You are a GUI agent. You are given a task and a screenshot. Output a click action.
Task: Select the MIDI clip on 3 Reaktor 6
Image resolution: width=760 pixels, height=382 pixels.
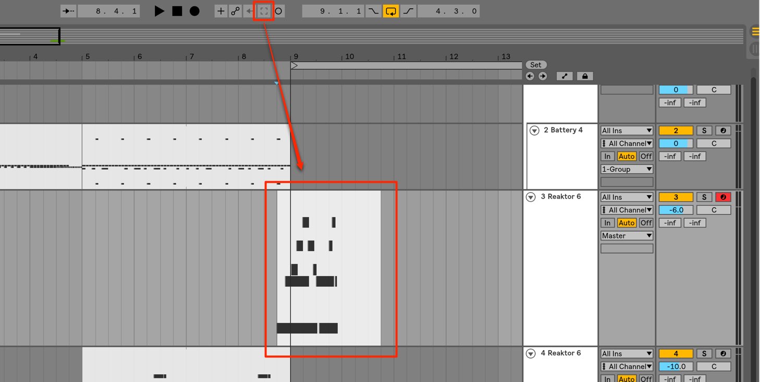[329, 268]
